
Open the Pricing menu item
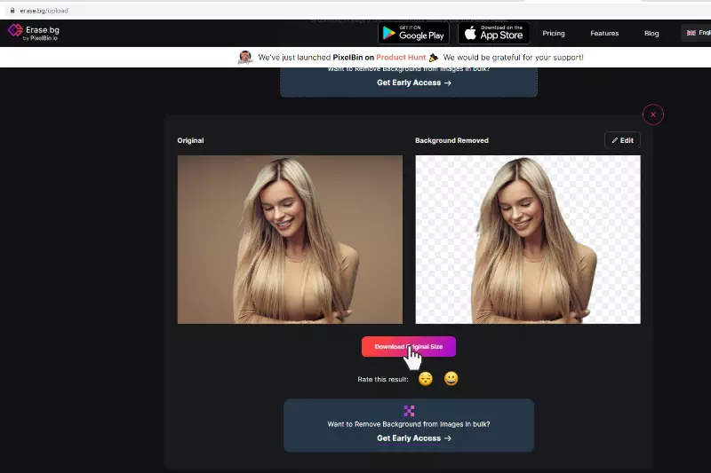coord(554,33)
